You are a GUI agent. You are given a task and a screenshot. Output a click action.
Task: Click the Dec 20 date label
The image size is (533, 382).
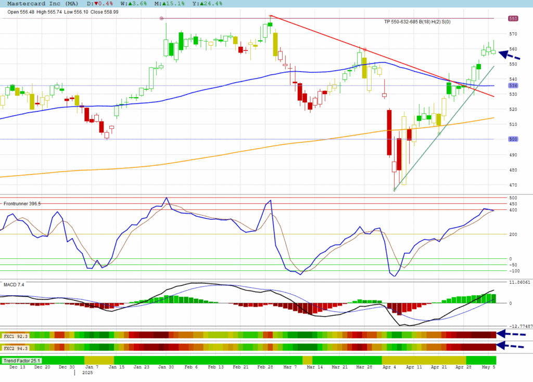click(42, 367)
